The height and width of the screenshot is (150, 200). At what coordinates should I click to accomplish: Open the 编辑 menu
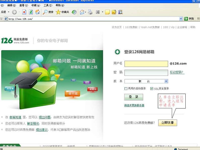point(12,5)
